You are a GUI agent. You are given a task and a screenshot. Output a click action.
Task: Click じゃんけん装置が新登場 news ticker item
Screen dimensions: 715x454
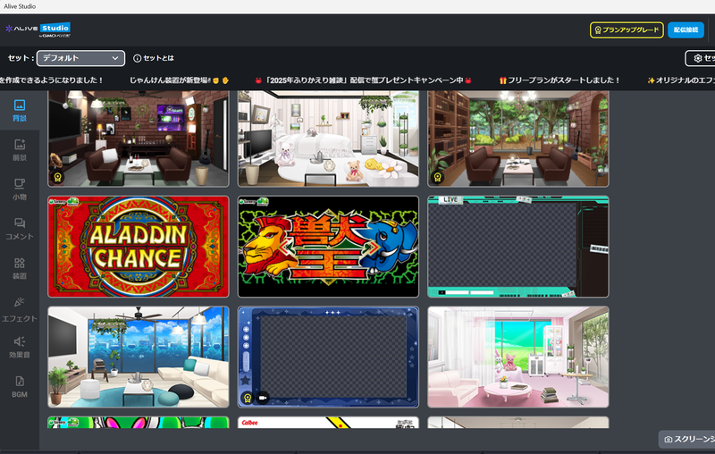pyautogui.click(x=180, y=80)
